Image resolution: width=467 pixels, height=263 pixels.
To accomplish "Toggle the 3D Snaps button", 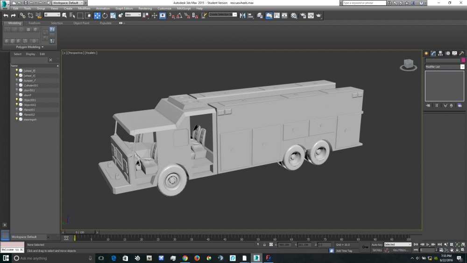I will coord(171,15).
